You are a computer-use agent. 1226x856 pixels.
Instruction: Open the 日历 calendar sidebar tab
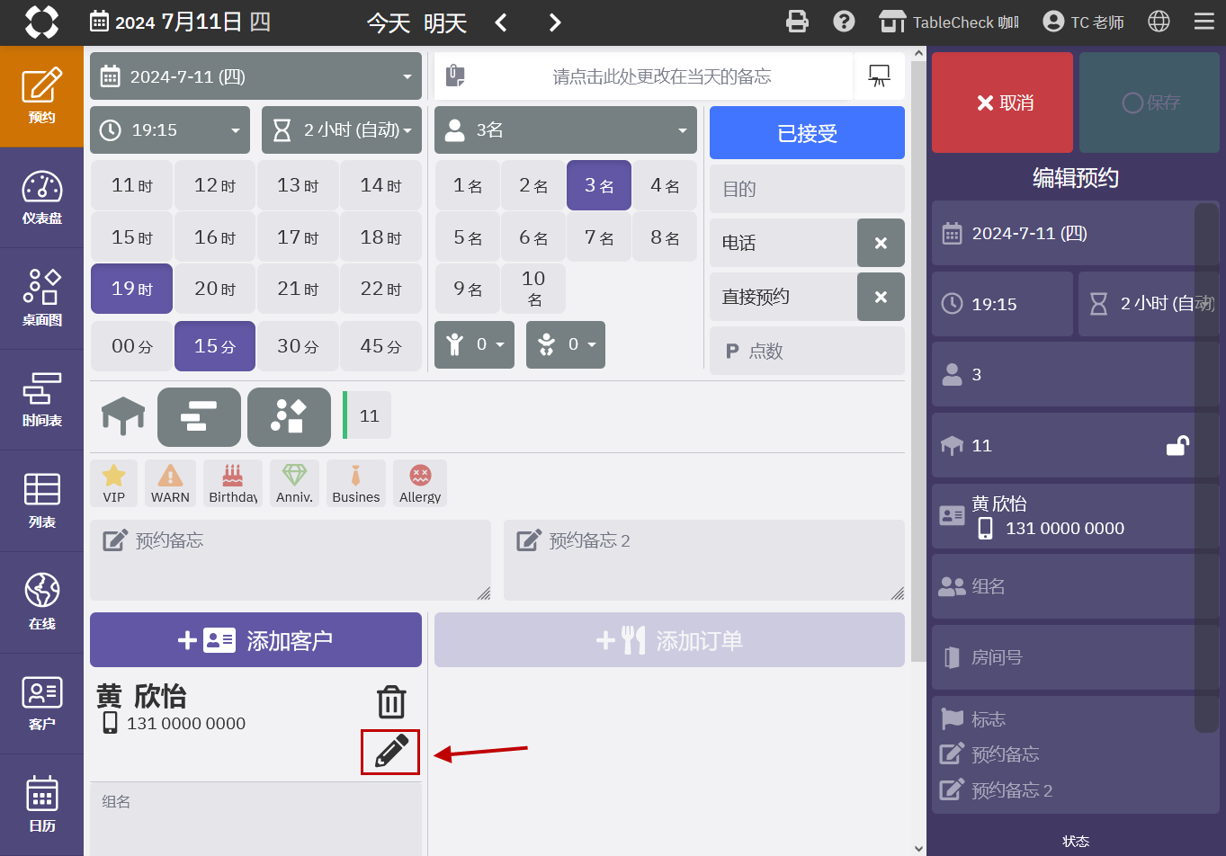[41, 805]
